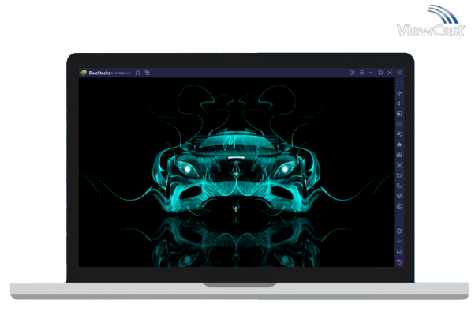475x327 pixels.
Task: Collapse the side toolbar with double chevron
Action: [399, 73]
